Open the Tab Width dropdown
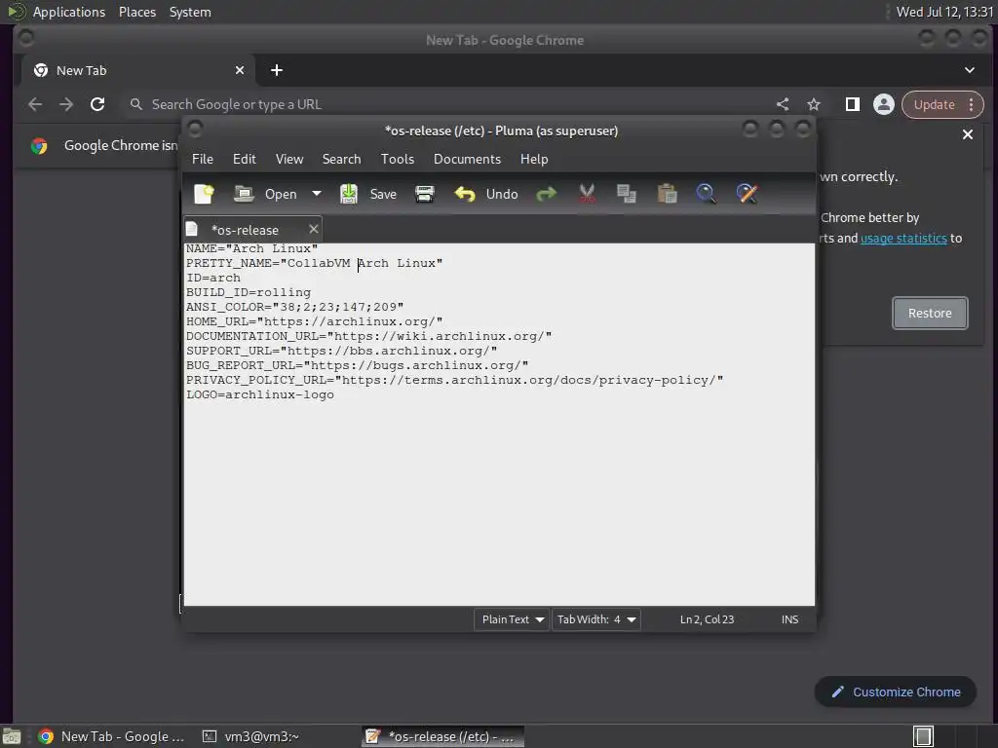This screenshot has height=748, width=998. [x=596, y=619]
